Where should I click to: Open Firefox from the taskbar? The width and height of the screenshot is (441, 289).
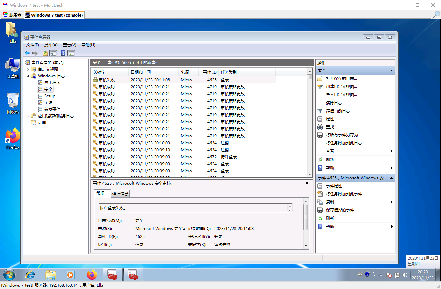[x=92, y=275]
